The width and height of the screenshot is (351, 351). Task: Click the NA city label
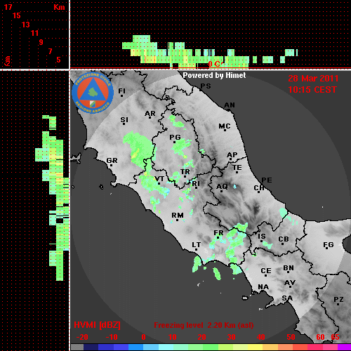coord(263,287)
